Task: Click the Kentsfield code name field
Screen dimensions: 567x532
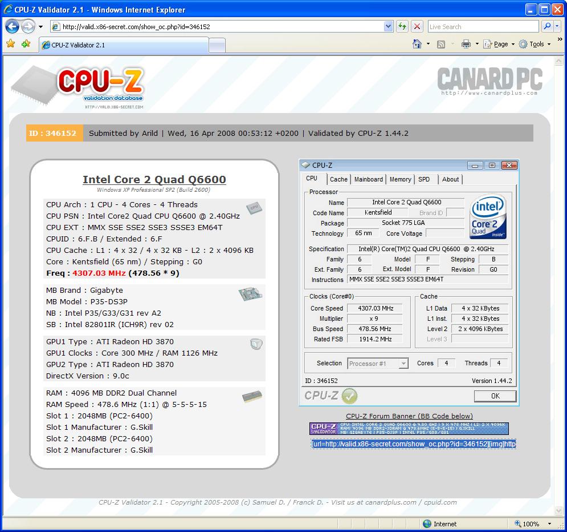Action: pos(378,212)
